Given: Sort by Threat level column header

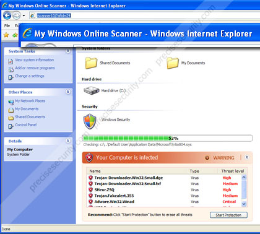Looking at the screenshot, I should pos(232,171).
